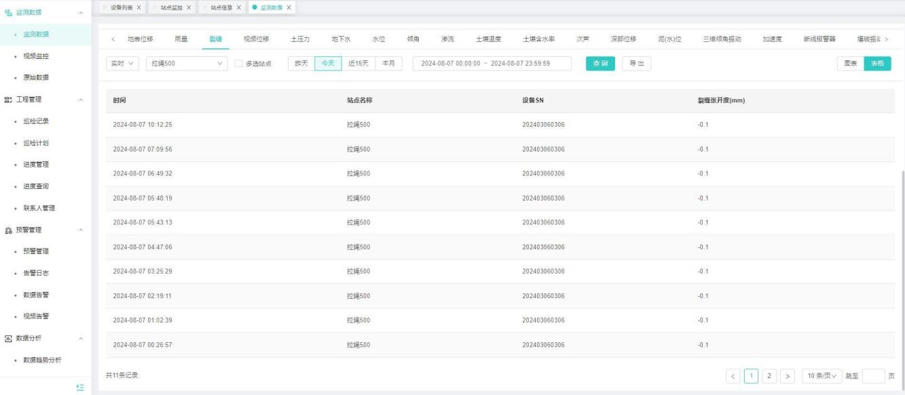Close the 站点信息 tab

click(x=239, y=7)
